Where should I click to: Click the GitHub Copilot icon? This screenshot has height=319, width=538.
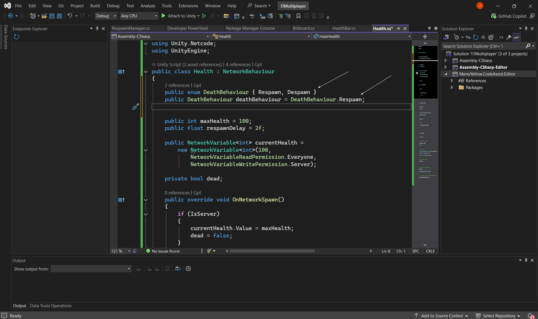click(x=494, y=16)
